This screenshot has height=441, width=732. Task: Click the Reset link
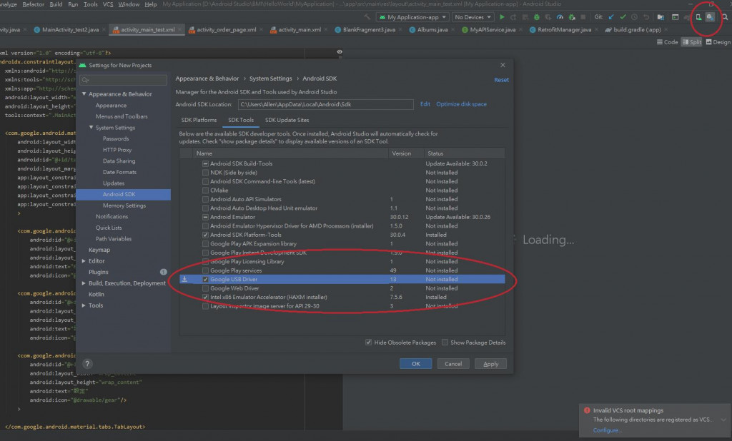click(501, 80)
